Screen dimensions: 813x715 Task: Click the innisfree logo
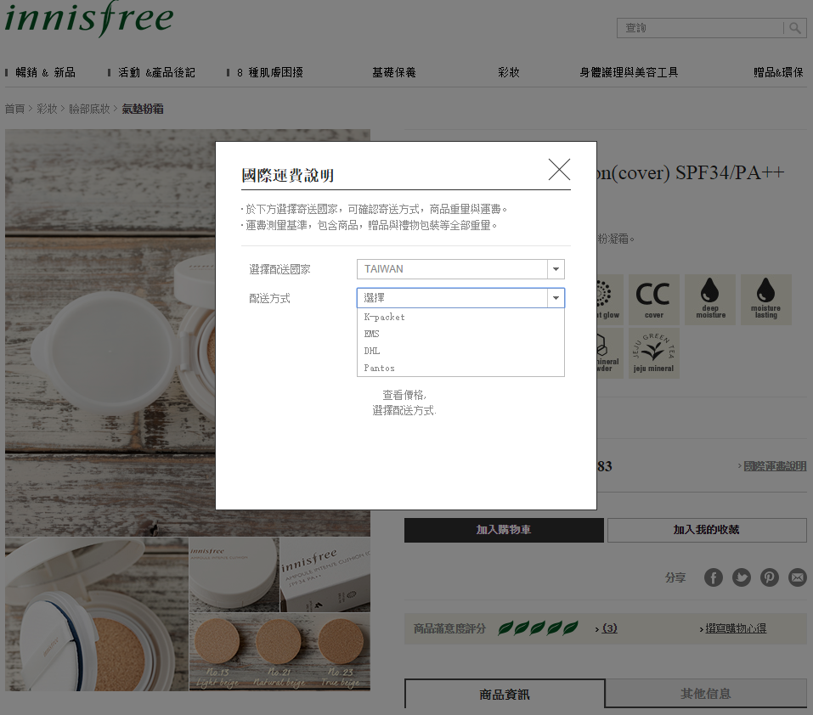pos(88,18)
